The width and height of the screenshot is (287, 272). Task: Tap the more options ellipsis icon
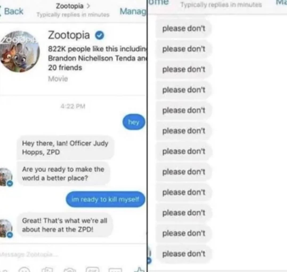pos(115,270)
